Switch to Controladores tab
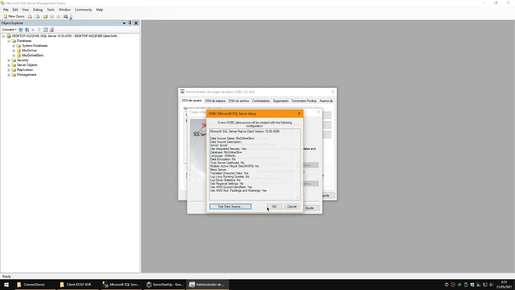This screenshot has height=290, width=515. [261, 101]
